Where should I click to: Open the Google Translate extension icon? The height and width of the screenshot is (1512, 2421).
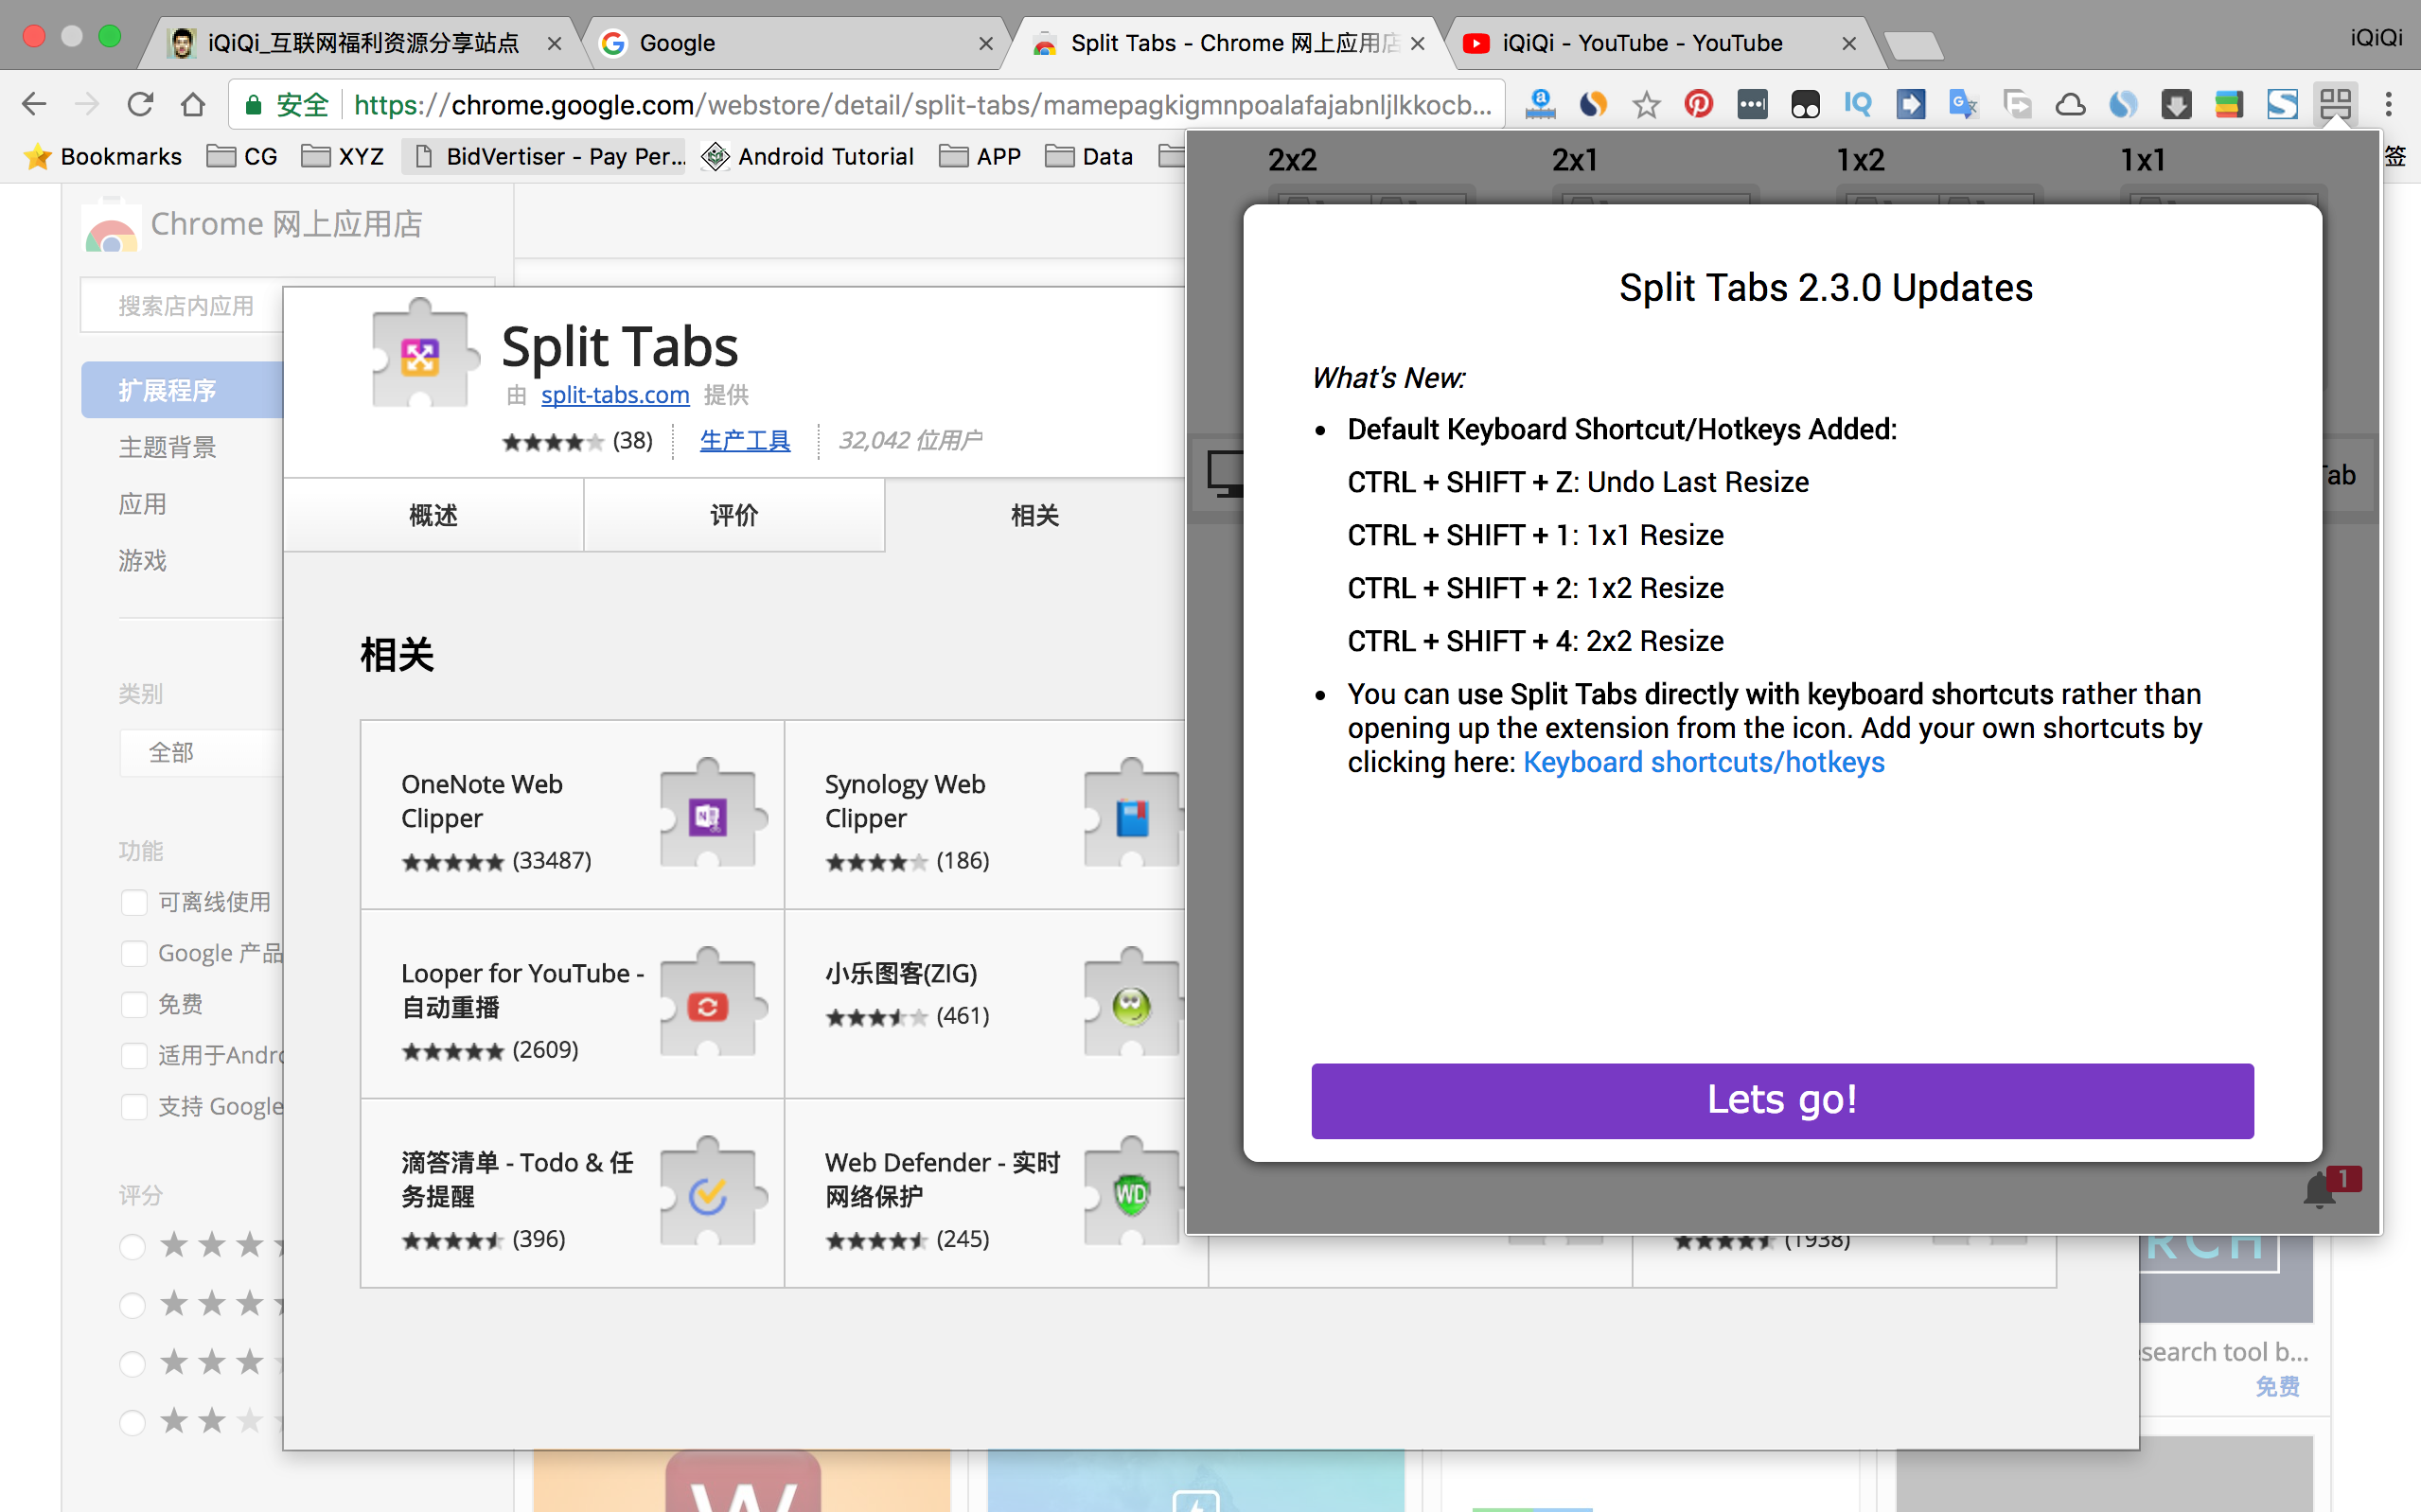[1964, 104]
